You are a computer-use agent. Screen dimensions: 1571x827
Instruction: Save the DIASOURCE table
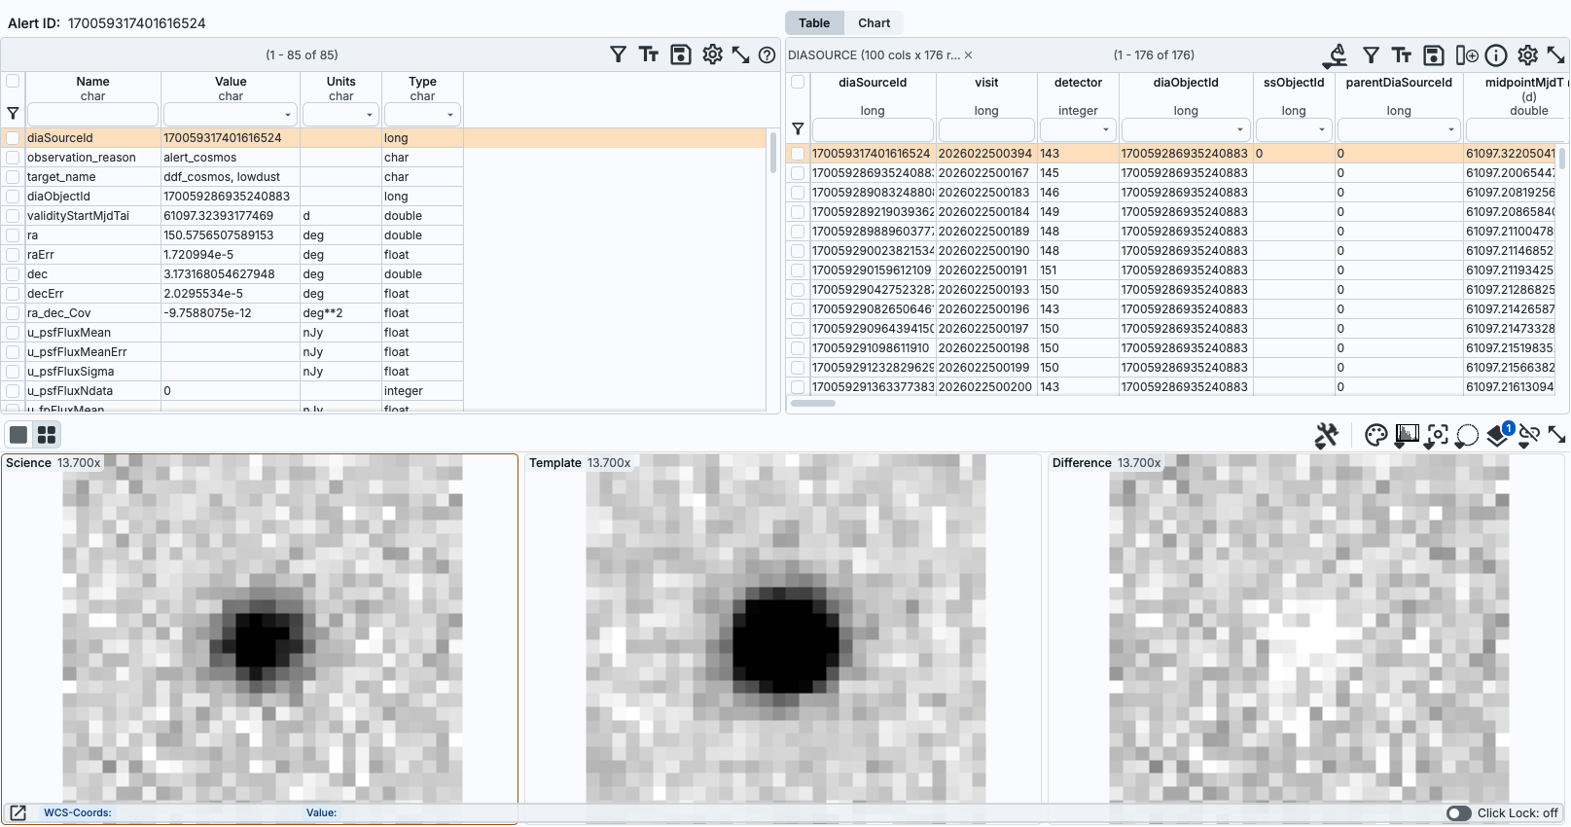[1433, 54]
